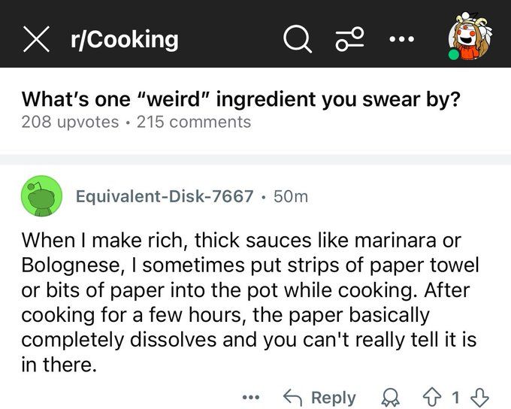Tap the 215 comments count
Viewport: 511px width, 409px height.
194,123
